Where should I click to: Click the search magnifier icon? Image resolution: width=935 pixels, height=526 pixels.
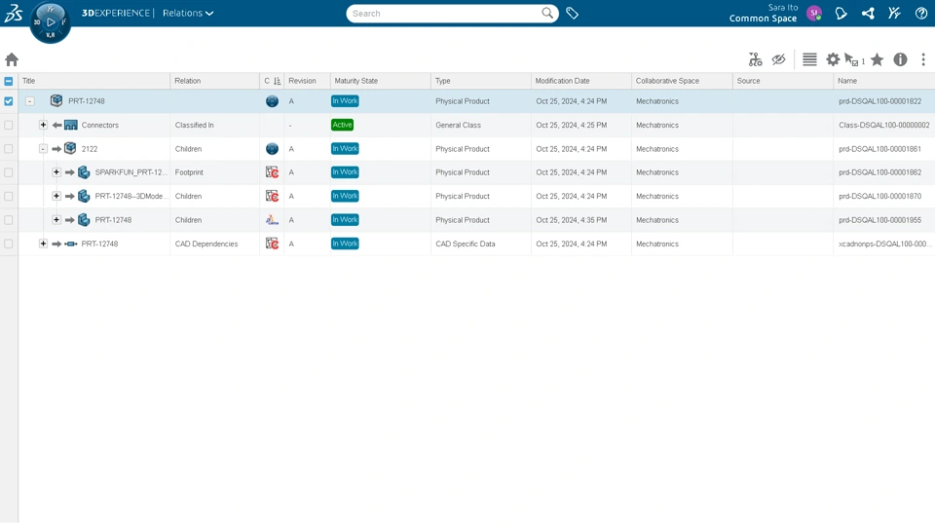click(546, 13)
